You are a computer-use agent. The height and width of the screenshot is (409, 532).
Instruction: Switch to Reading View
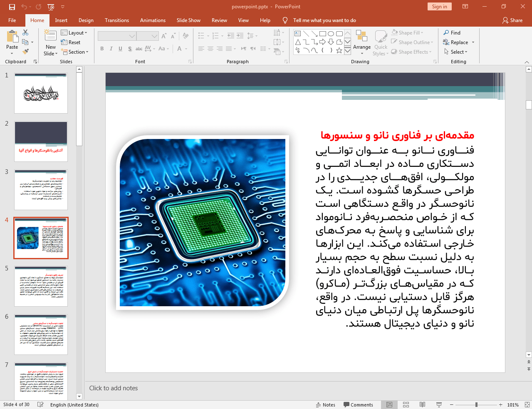click(422, 404)
